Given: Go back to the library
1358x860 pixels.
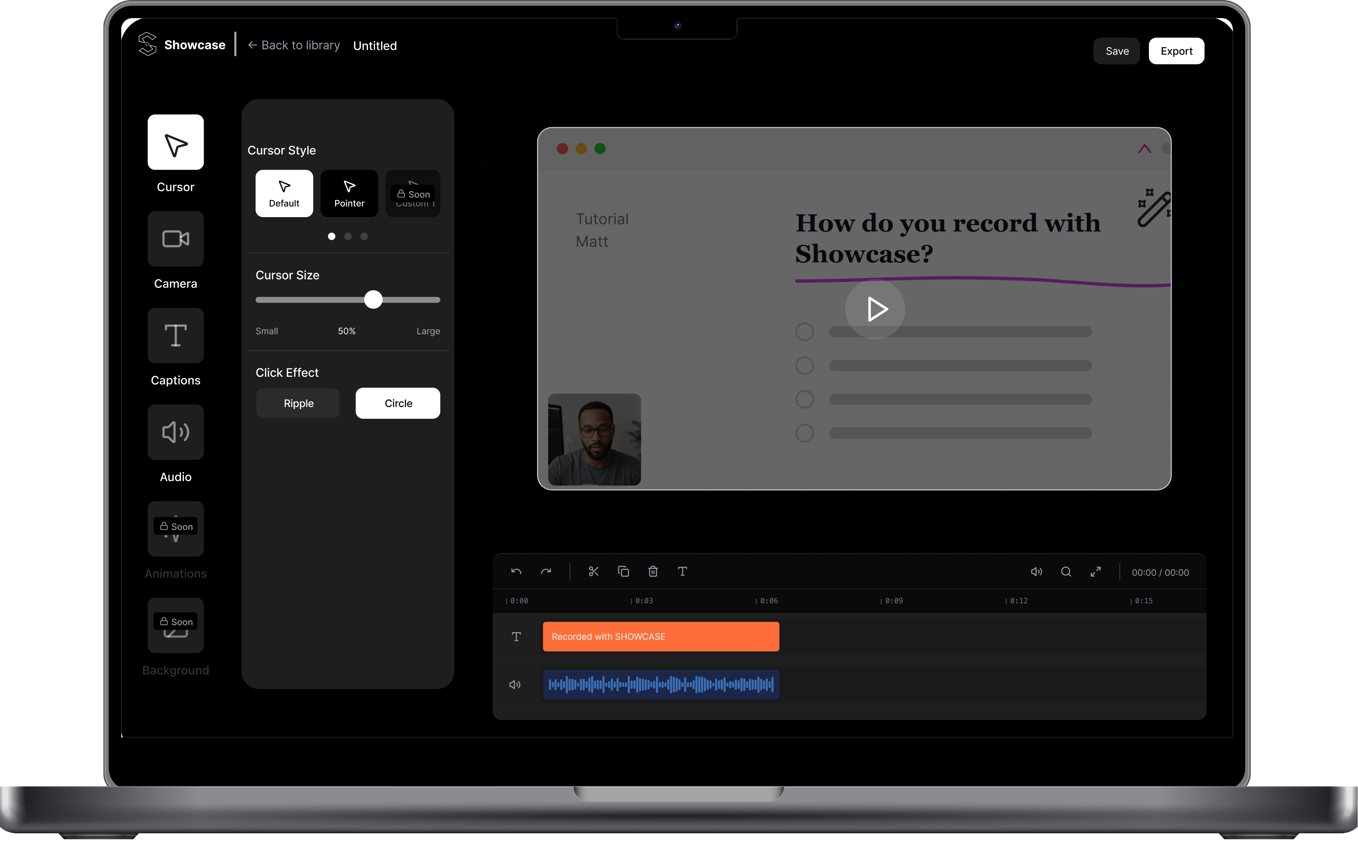Looking at the screenshot, I should click(x=294, y=45).
